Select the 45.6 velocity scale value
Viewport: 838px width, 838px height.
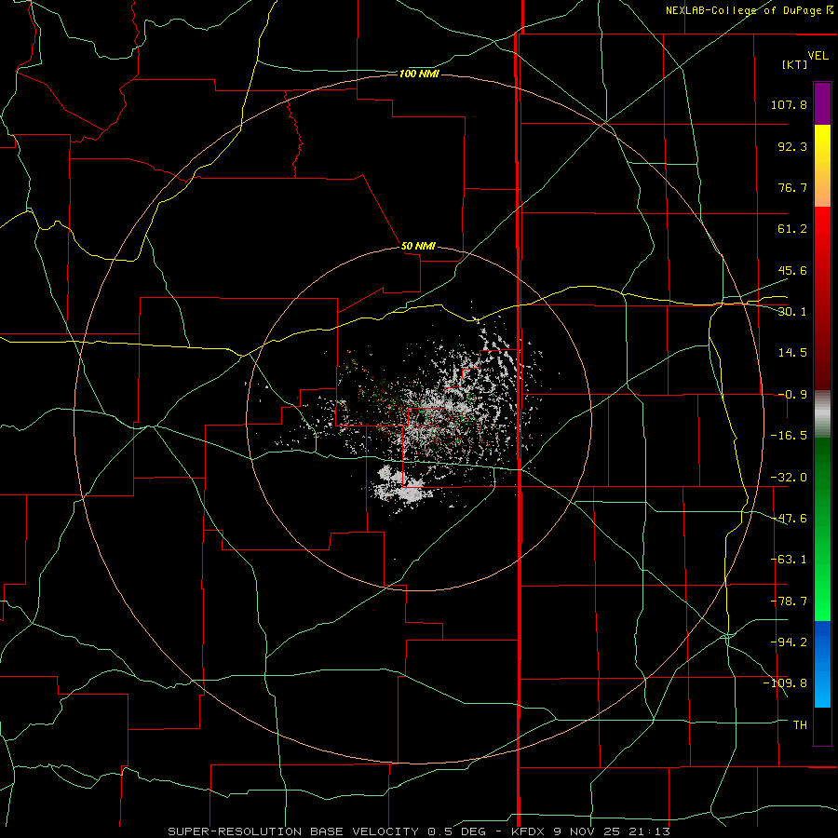pyautogui.click(x=792, y=270)
